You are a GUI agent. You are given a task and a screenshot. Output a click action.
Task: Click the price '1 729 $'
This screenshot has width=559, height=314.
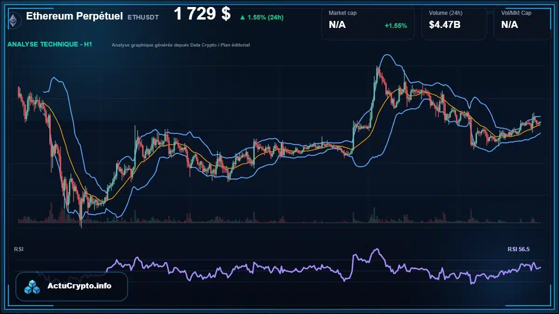tap(202, 14)
